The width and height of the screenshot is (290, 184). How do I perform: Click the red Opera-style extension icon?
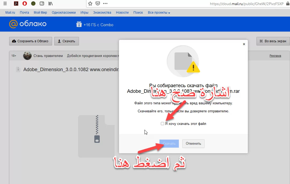click(25, 3)
